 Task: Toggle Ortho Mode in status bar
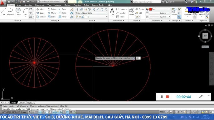tap(40, 112)
